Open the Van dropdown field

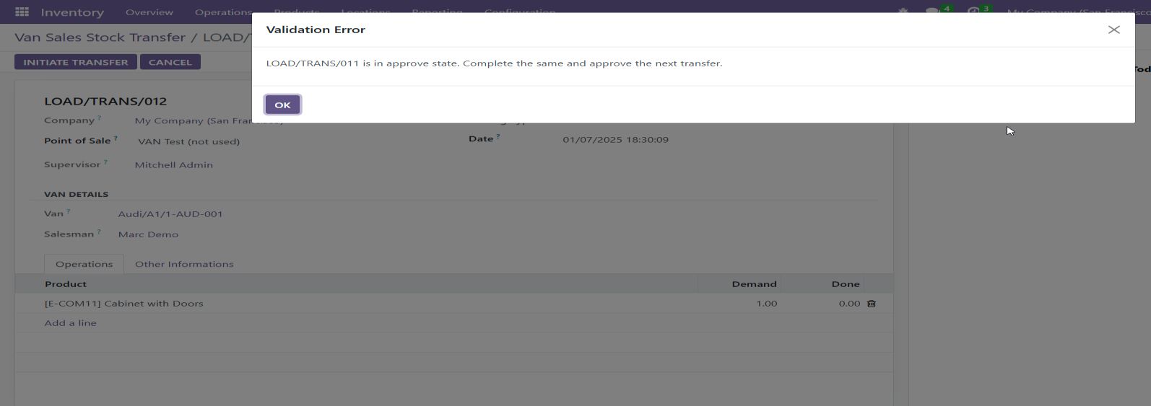click(x=170, y=214)
